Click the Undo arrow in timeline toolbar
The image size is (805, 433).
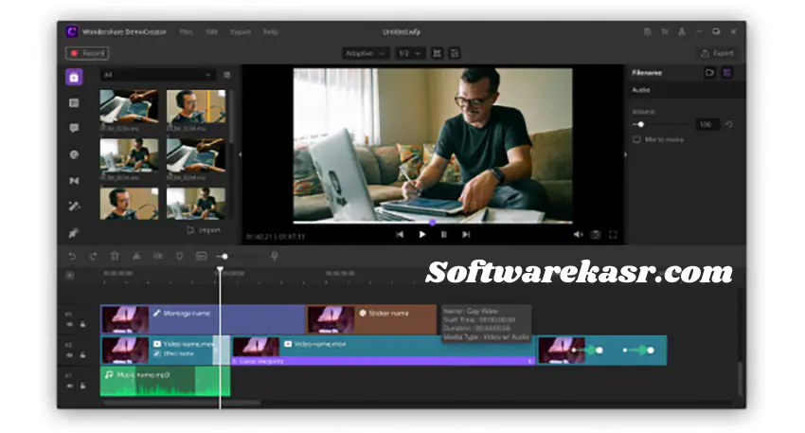pos(72,256)
